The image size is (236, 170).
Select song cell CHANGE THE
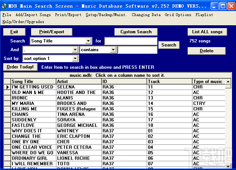point(33,136)
